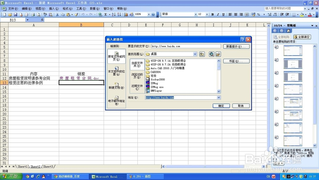319x180 pixels.
Task: Select the Format Painter brush
Action: (76, 14)
